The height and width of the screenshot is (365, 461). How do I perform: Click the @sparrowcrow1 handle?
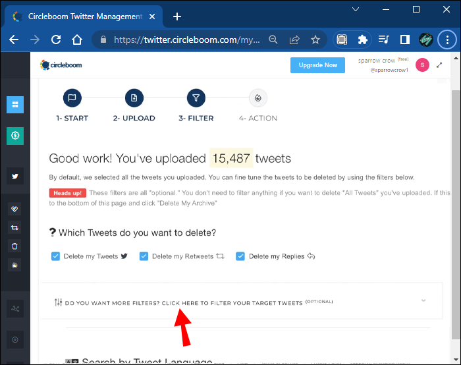click(389, 70)
